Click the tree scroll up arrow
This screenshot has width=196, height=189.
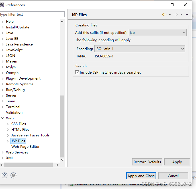click(x=62, y=21)
